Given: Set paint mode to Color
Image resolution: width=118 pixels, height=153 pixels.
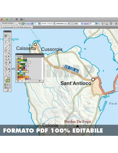Looking at the screenshot, I should coord(5,85).
